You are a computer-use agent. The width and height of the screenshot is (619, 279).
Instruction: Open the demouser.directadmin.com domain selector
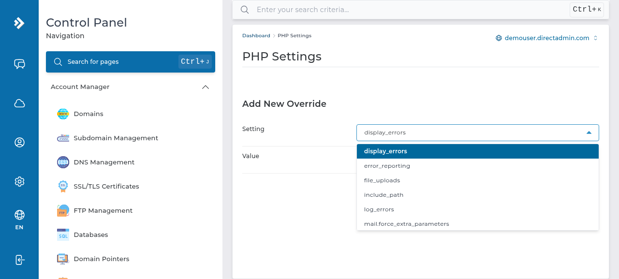tap(547, 38)
